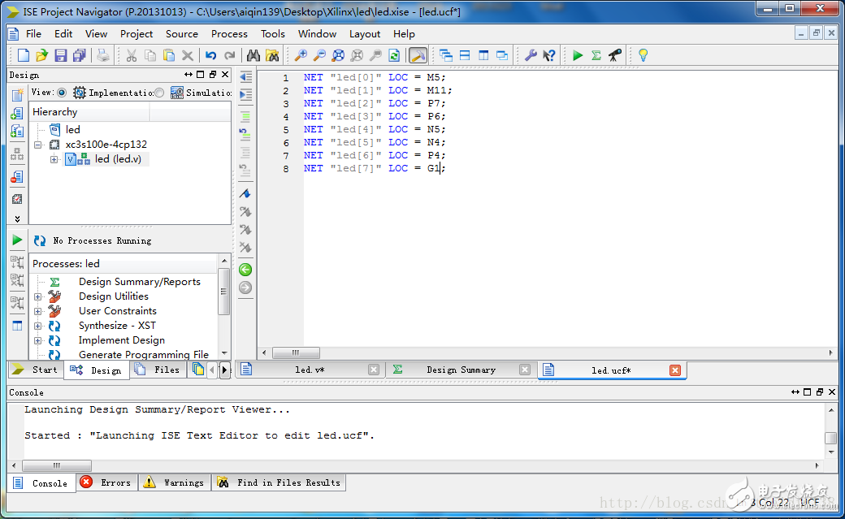Image resolution: width=845 pixels, height=519 pixels.
Task: Click the console horizontal scrollbar
Action: [57, 465]
